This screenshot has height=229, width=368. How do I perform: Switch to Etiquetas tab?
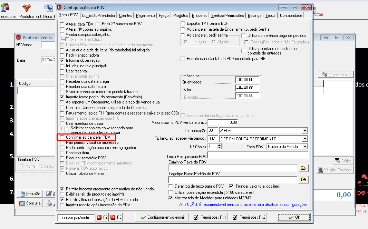coord(200,16)
